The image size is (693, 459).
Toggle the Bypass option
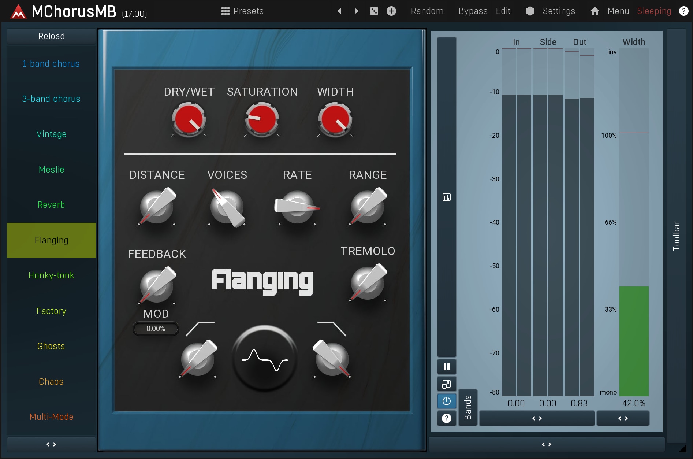tap(473, 11)
